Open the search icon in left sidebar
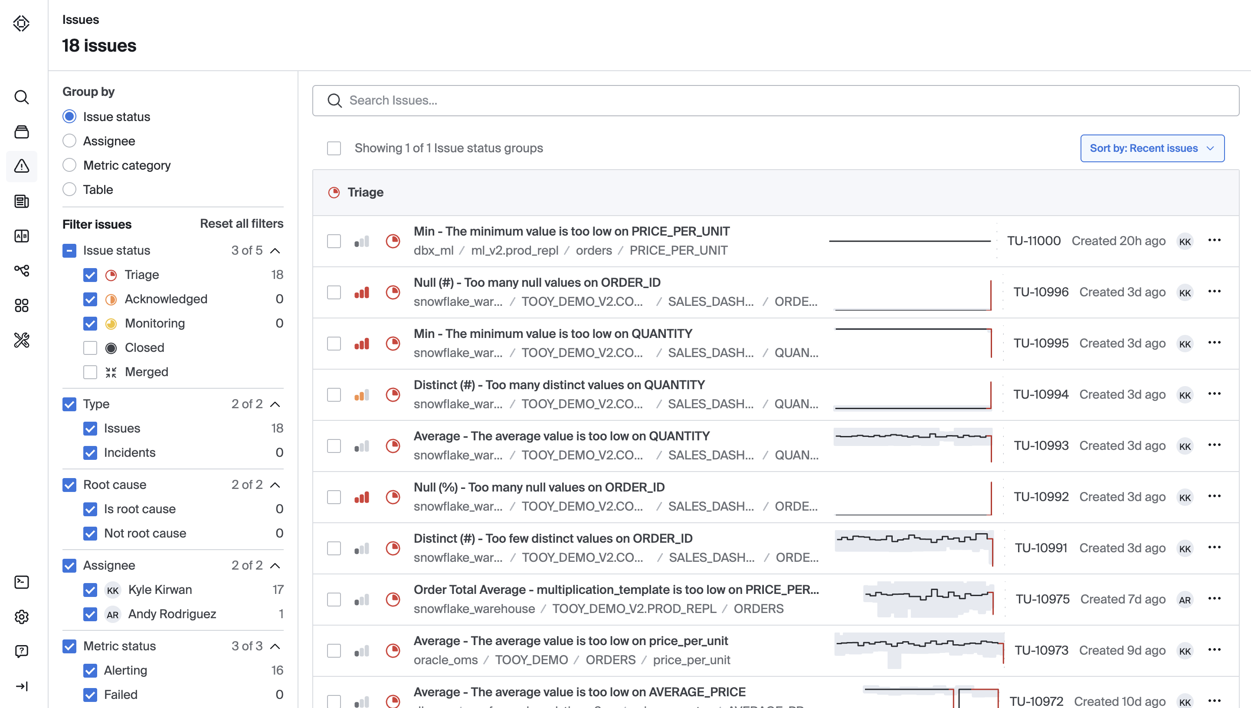Image resolution: width=1251 pixels, height=708 pixels. pyautogui.click(x=21, y=97)
